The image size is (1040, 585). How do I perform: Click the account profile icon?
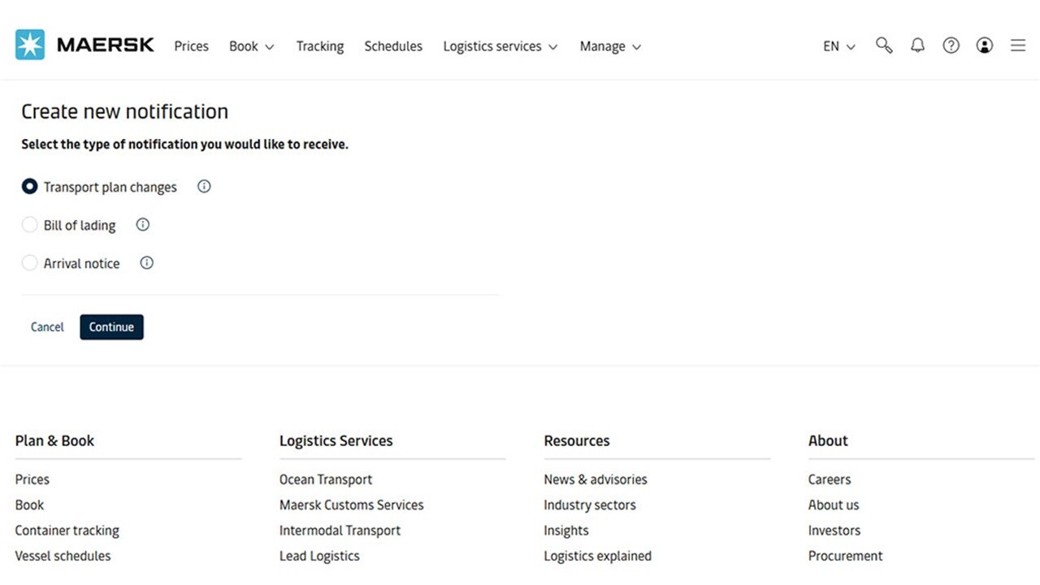984,45
